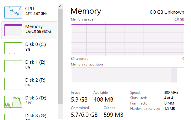Click the Cached 599 MB value
This screenshot has height=120, width=191.
pyautogui.click(x=113, y=115)
